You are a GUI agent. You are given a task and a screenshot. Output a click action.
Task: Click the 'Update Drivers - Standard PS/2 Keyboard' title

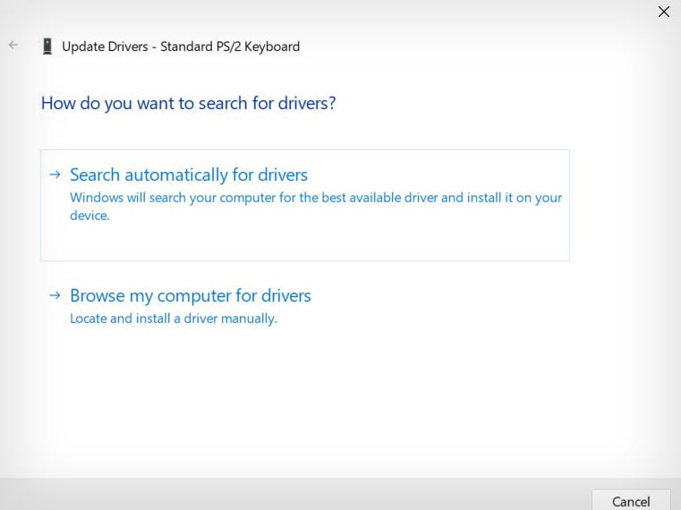pos(181,47)
